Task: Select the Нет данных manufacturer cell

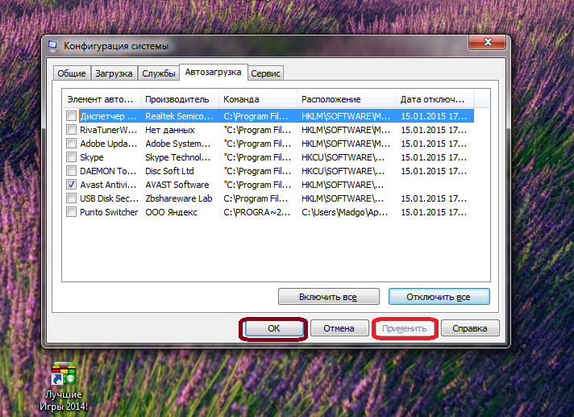Action: (170, 130)
